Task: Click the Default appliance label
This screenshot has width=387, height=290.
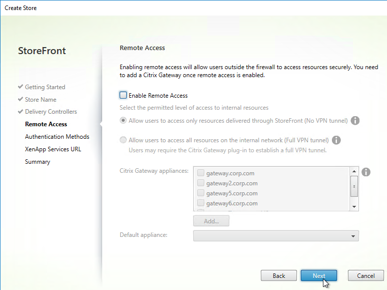Action: click(x=143, y=235)
